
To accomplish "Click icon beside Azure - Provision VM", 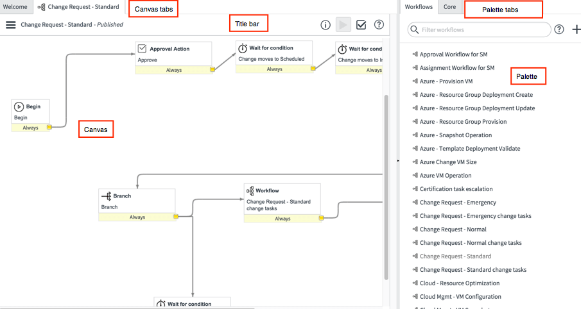I will (x=415, y=81).
